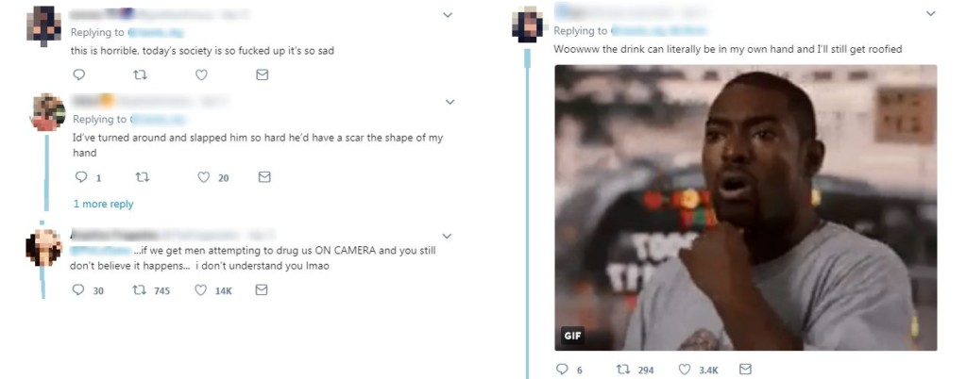Screen dimensions: 967x379
Task: Like the GIF tweet with 3.4K likes
Action: tap(684, 370)
